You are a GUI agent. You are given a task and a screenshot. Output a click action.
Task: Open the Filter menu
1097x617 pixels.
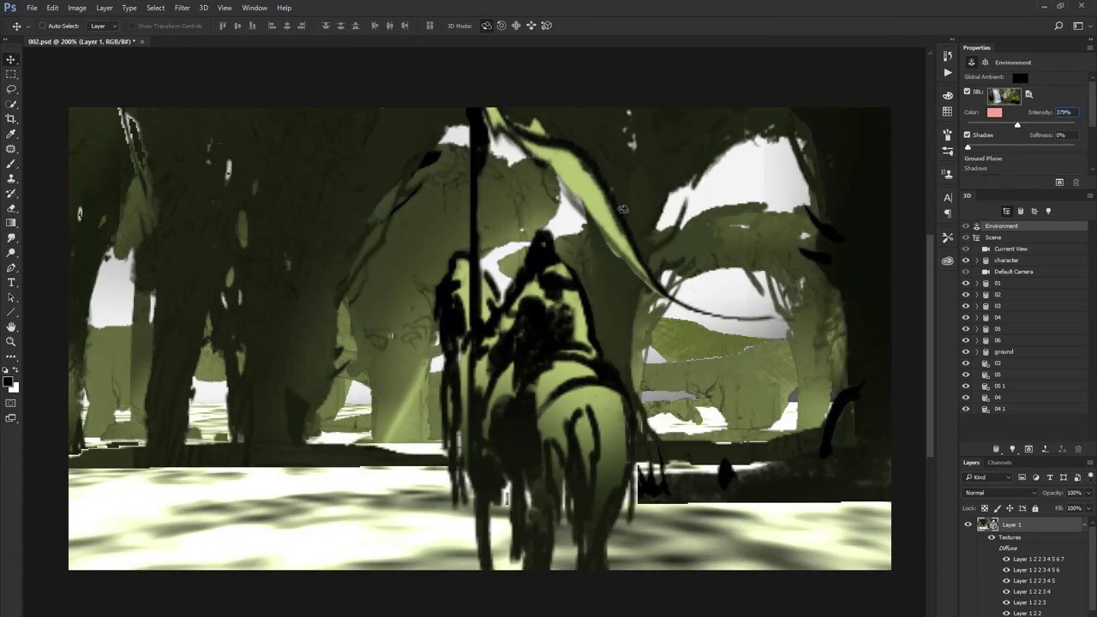[182, 8]
